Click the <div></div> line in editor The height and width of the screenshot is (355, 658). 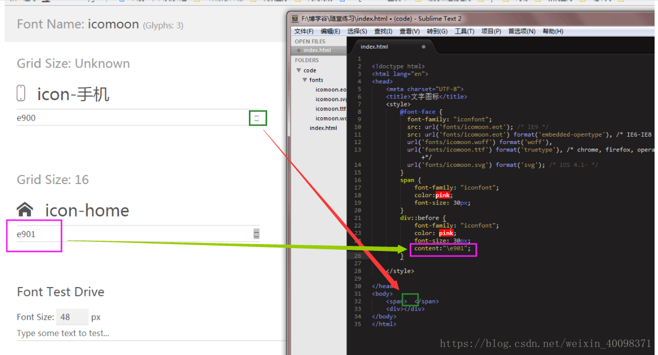pos(405,309)
